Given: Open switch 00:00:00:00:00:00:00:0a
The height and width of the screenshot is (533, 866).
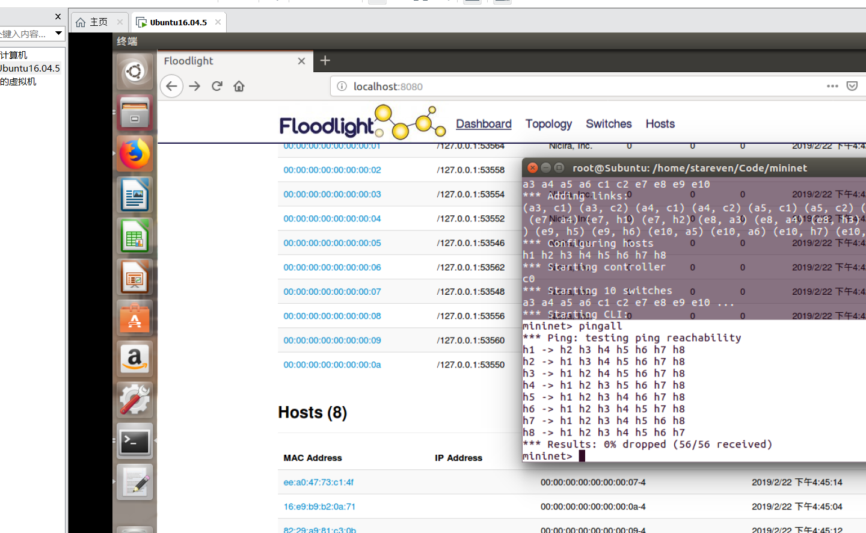Looking at the screenshot, I should pyautogui.click(x=332, y=365).
